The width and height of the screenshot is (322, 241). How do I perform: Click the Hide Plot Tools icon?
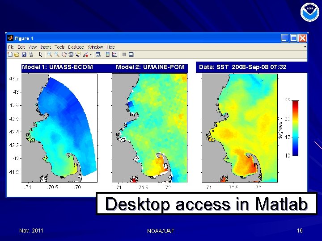124,54
